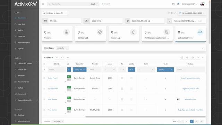This screenshot has height=125, width=222.
Task: Open the Lead search type dropdown
Action: click(x=94, y=4)
